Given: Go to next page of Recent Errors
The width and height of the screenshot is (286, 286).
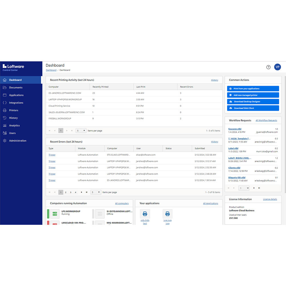Looking at the screenshot, I should [81, 192].
